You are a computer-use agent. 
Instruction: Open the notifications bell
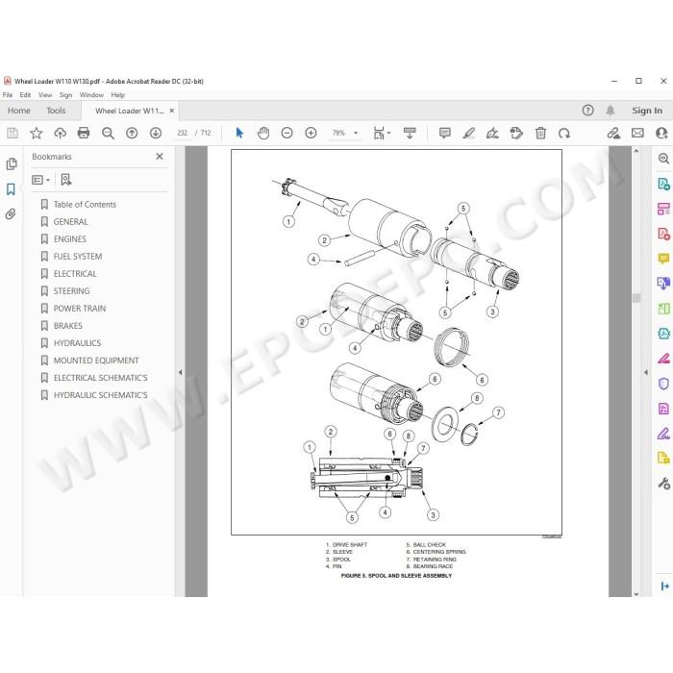coord(611,111)
